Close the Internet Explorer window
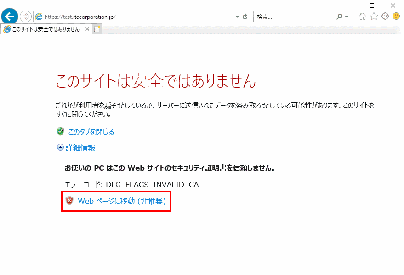The width and height of the screenshot is (404, 275). tap(393, 6)
